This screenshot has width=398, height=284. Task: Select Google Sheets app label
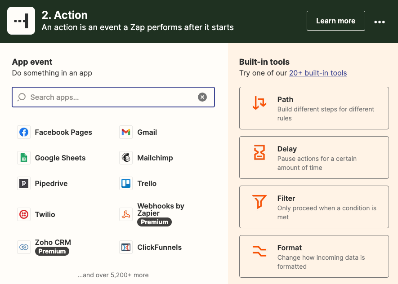click(x=60, y=158)
